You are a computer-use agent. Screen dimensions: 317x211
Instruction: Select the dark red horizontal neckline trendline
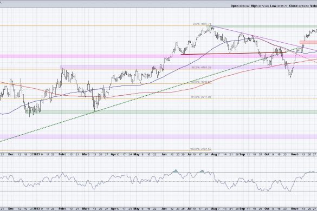234,54
